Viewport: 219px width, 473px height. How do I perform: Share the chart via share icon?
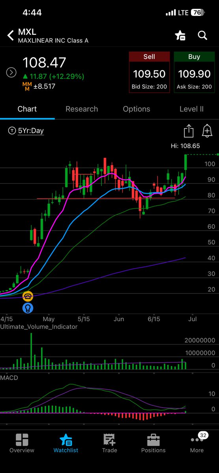189,131
